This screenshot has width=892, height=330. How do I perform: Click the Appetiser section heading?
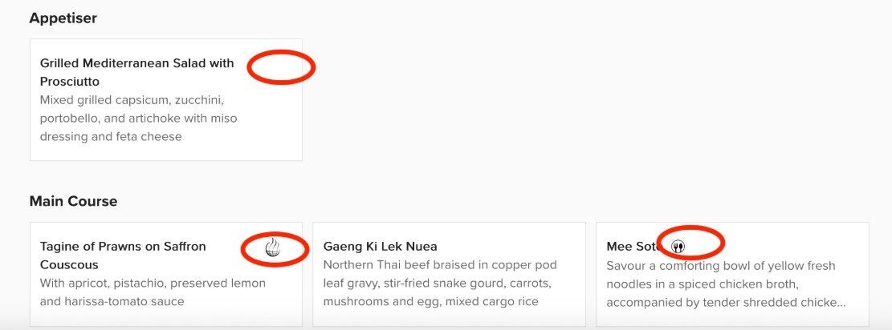[x=63, y=18]
